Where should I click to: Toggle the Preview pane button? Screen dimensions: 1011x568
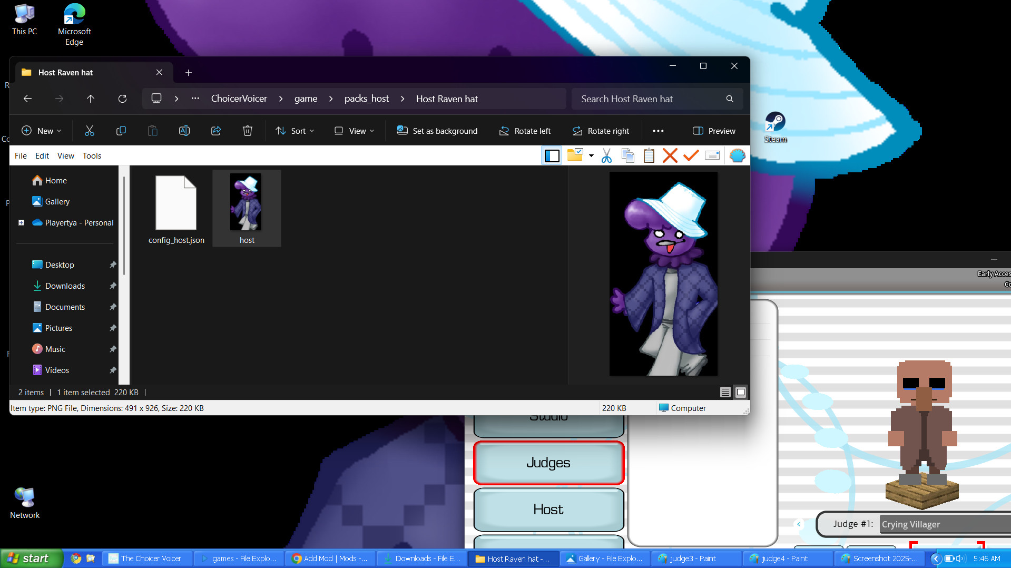(714, 131)
